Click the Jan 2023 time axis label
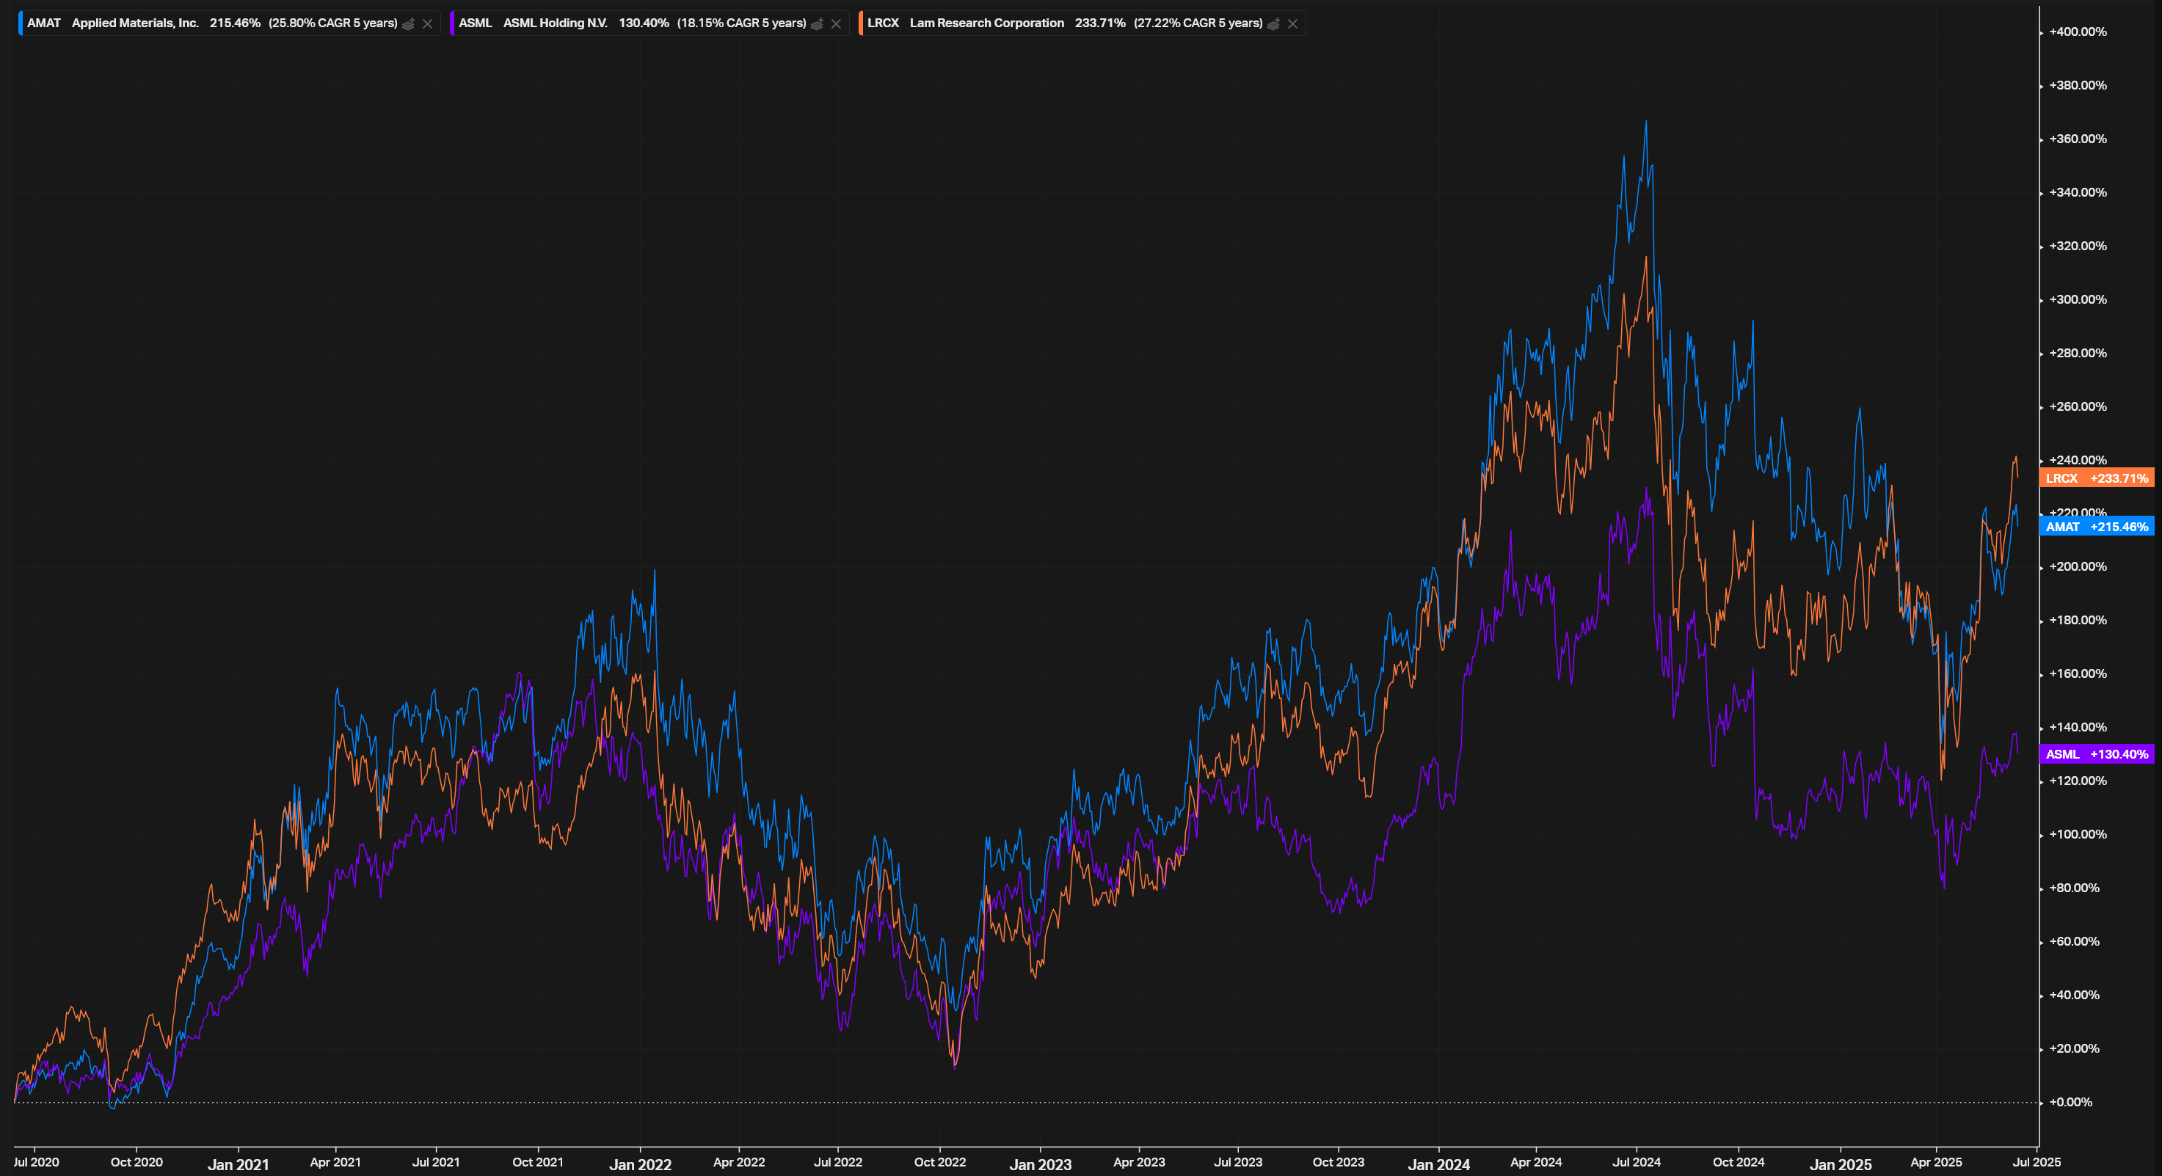 pos(1040,1164)
